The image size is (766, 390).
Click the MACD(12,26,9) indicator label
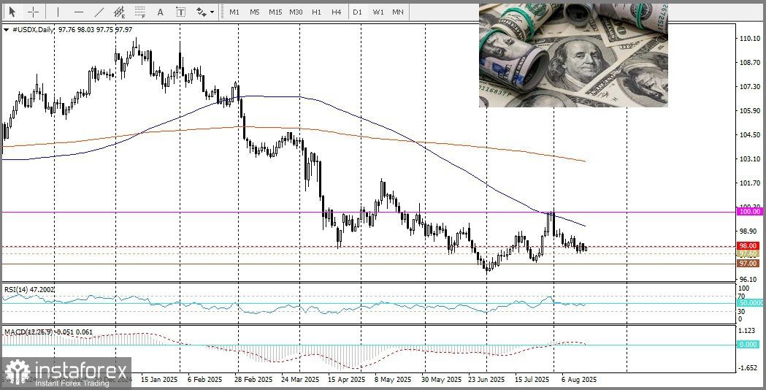point(48,332)
